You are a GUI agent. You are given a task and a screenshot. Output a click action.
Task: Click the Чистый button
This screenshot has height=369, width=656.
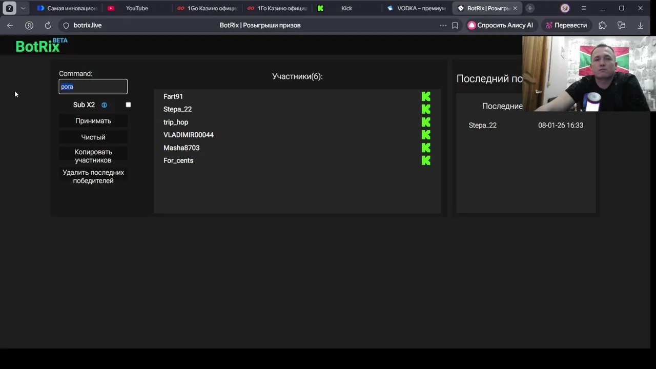[x=93, y=137]
